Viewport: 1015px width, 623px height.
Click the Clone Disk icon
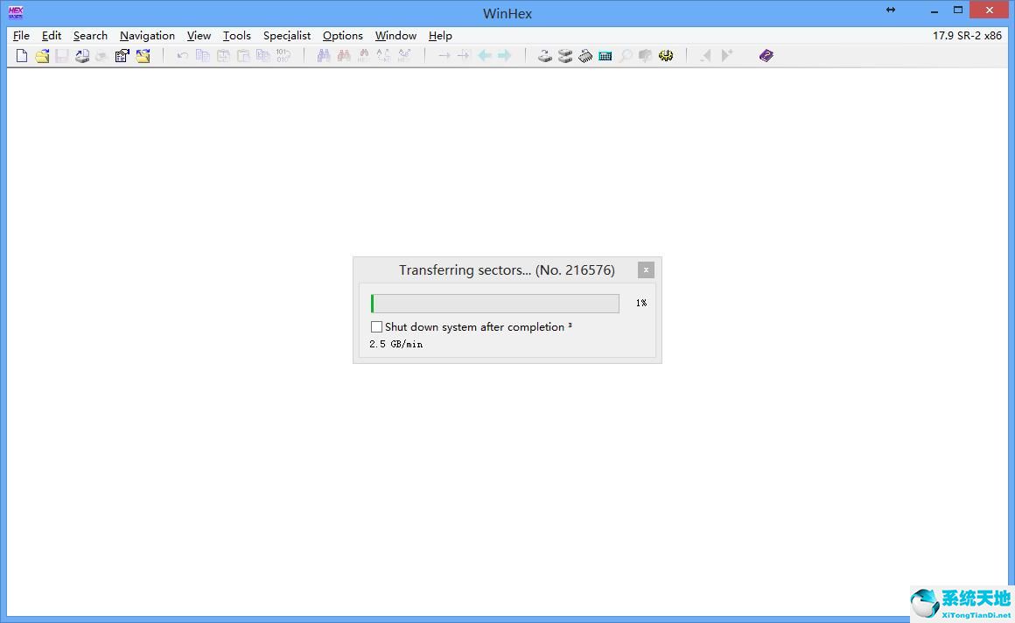point(565,56)
